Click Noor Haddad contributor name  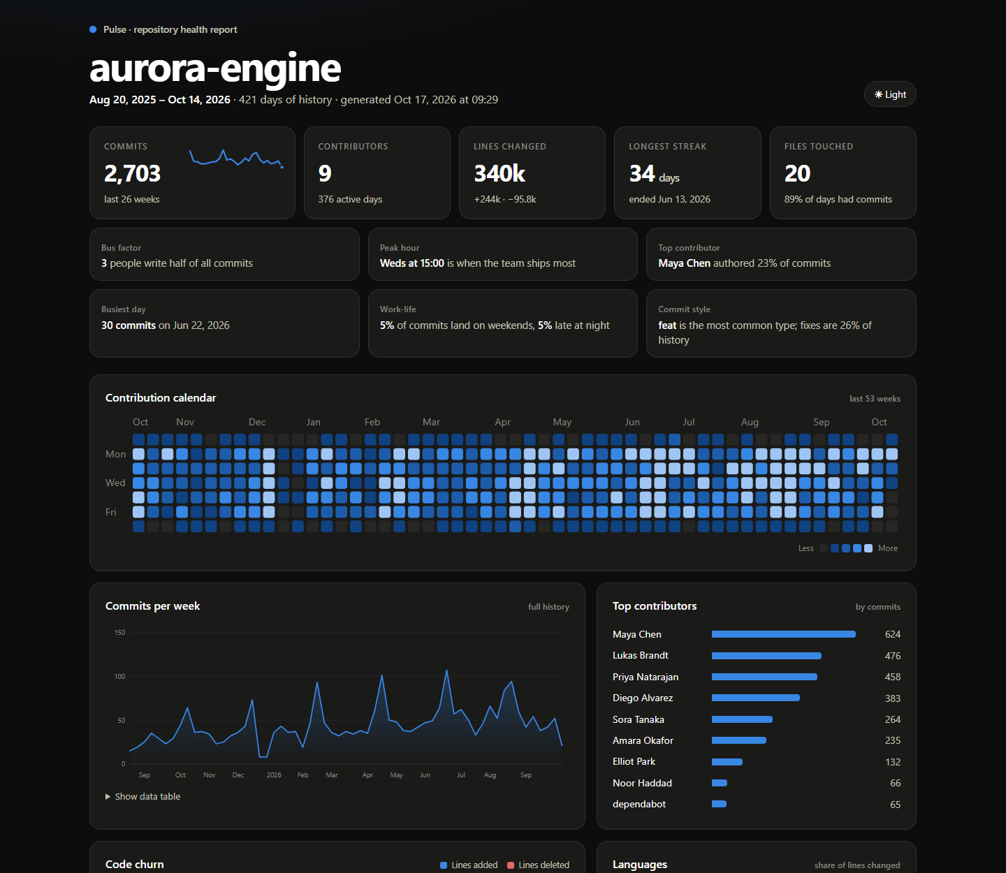(642, 783)
